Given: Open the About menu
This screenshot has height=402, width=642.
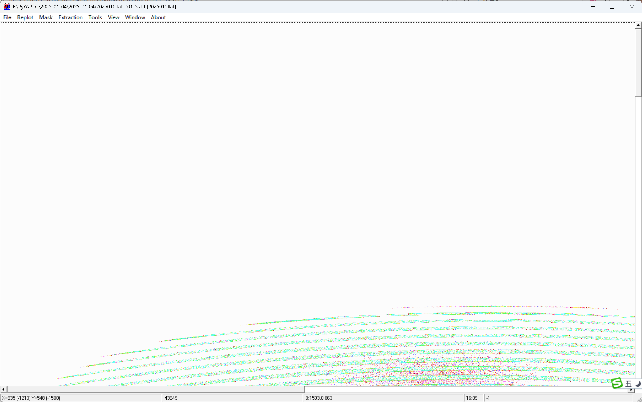Looking at the screenshot, I should coord(158,17).
